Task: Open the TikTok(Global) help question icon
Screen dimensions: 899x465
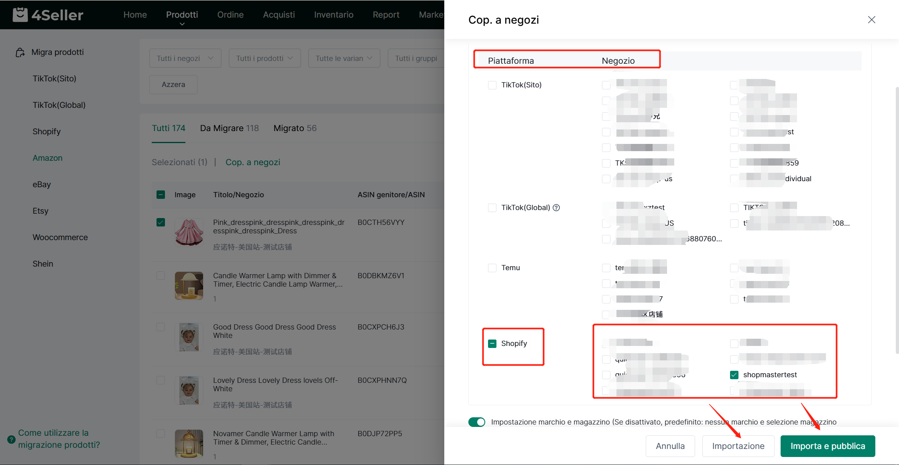Action: 556,208
